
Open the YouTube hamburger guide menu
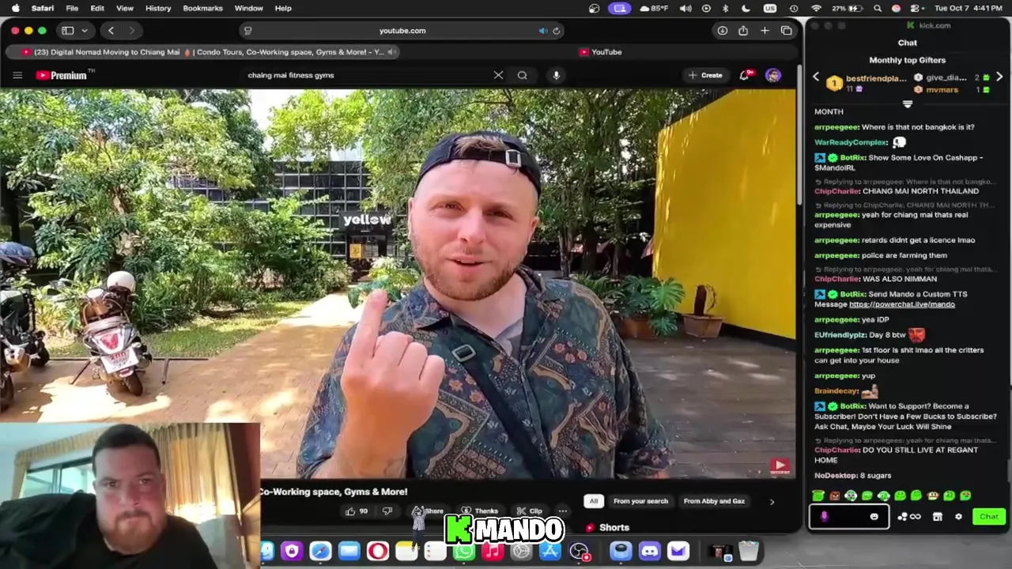click(x=17, y=75)
